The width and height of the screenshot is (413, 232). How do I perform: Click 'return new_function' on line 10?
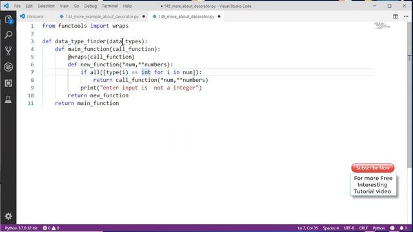[x=98, y=95]
